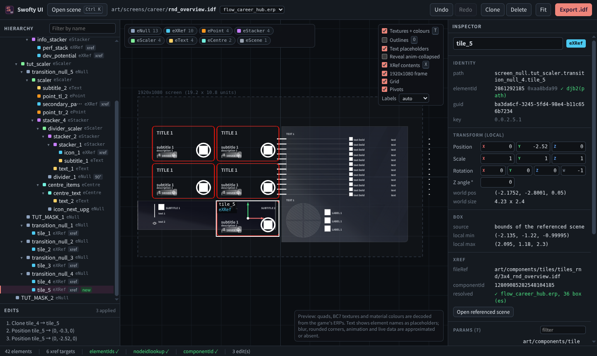Select the icon_1 eXRef node icon

tap(61, 152)
